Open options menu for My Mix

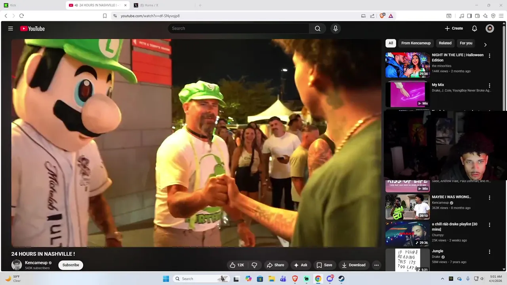click(490, 85)
